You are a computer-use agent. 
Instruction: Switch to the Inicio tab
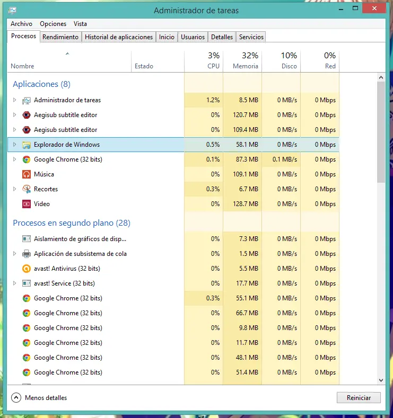(167, 37)
